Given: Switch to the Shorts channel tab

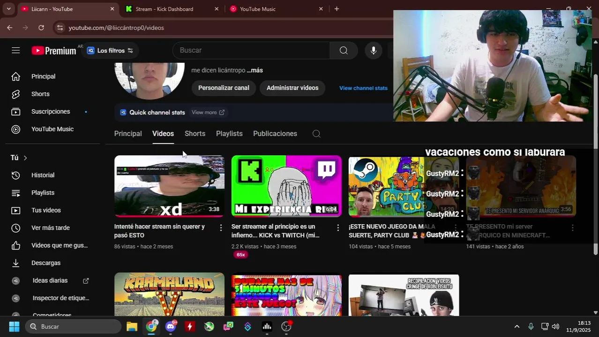Looking at the screenshot, I should 195,134.
